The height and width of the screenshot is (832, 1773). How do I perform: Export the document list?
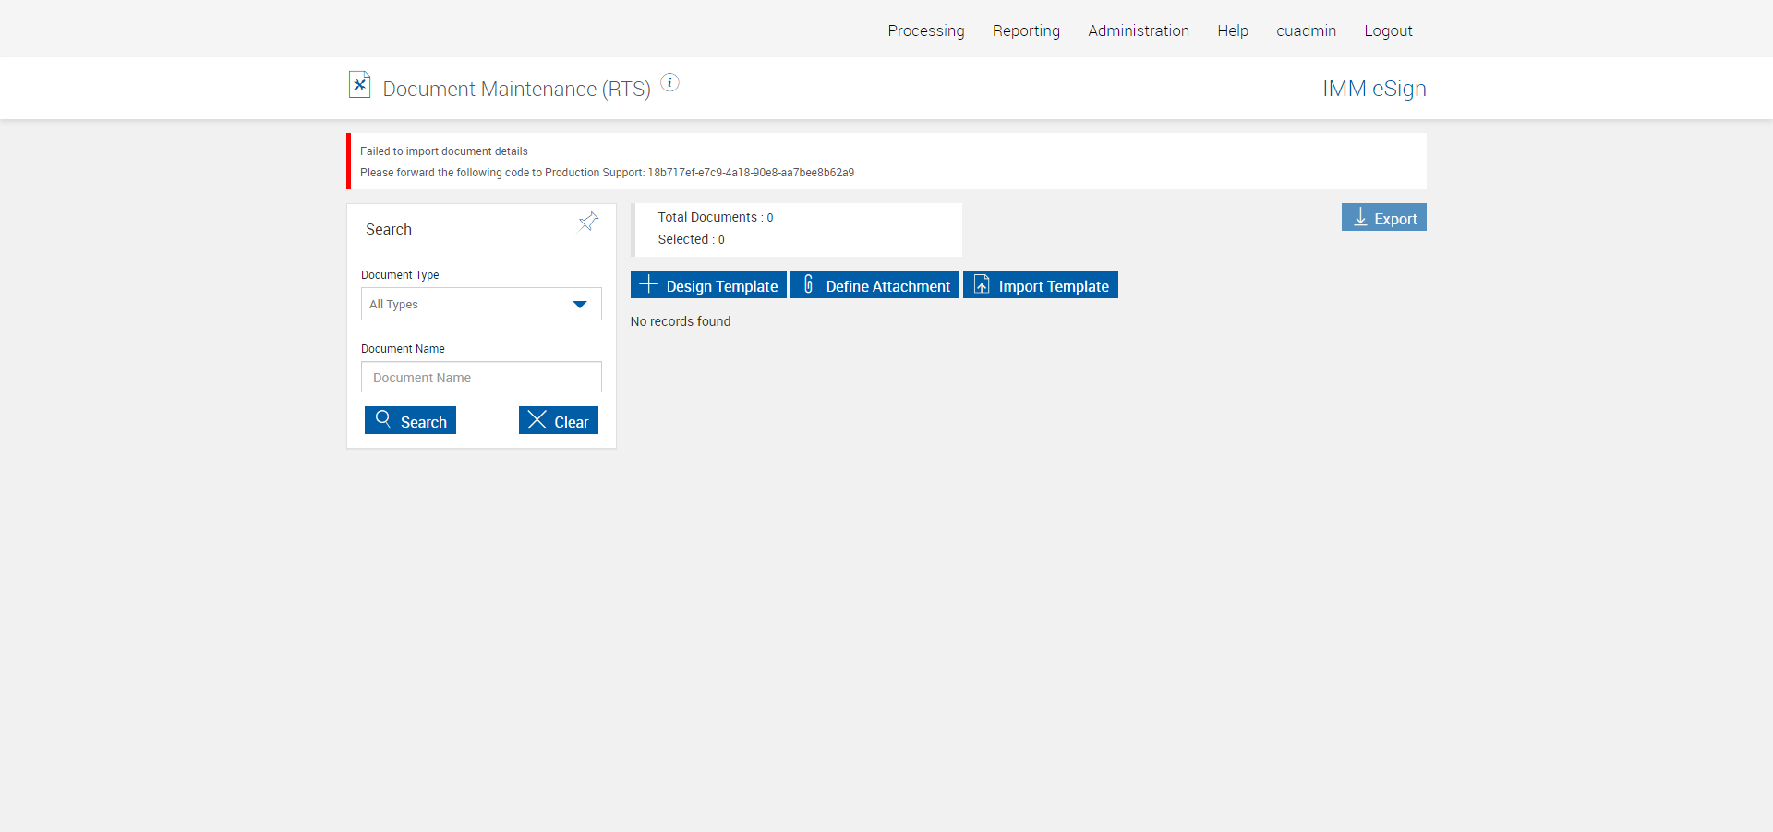(1384, 217)
